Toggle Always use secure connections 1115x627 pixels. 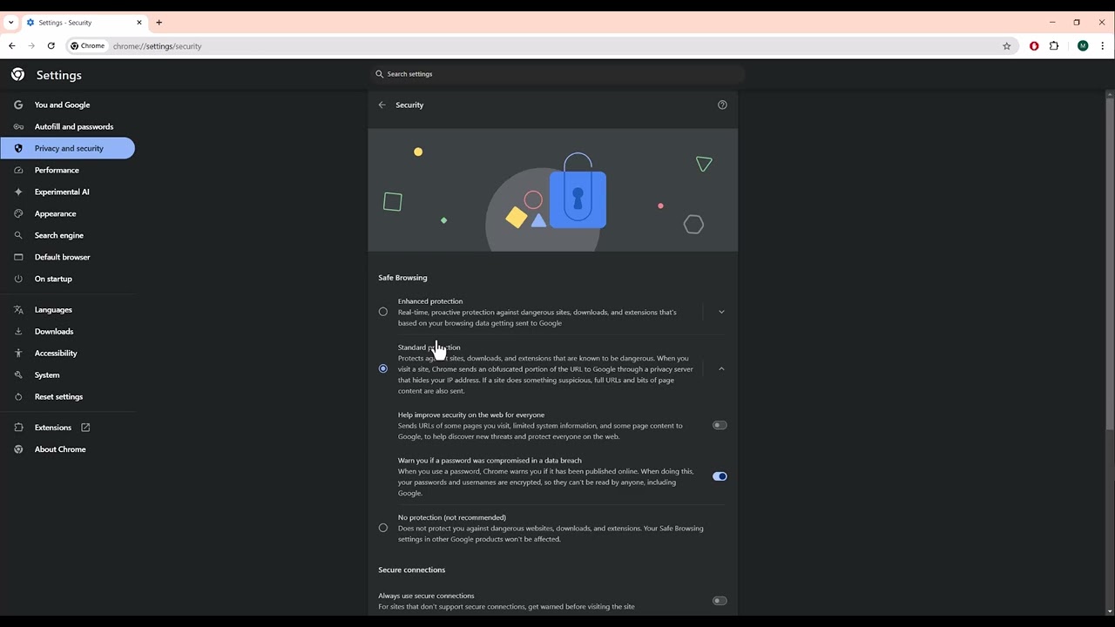tap(720, 601)
